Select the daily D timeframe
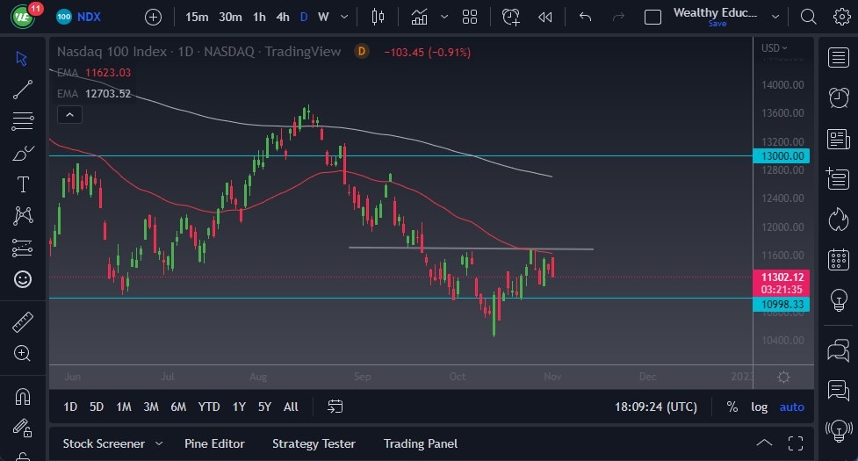This screenshot has height=461, width=858. [x=304, y=17]
